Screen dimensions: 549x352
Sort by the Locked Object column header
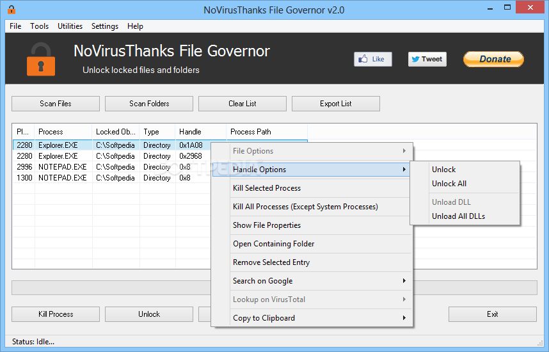pyautogui.click(x=116, y=132)
